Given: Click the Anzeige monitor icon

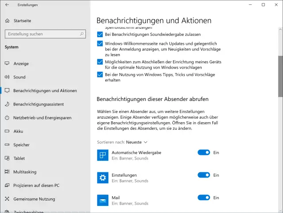Looking at the screenshot, I should 7,63.
